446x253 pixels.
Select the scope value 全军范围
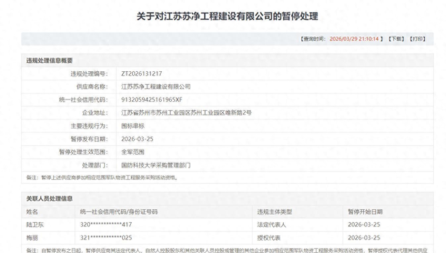tap(134, 152)
